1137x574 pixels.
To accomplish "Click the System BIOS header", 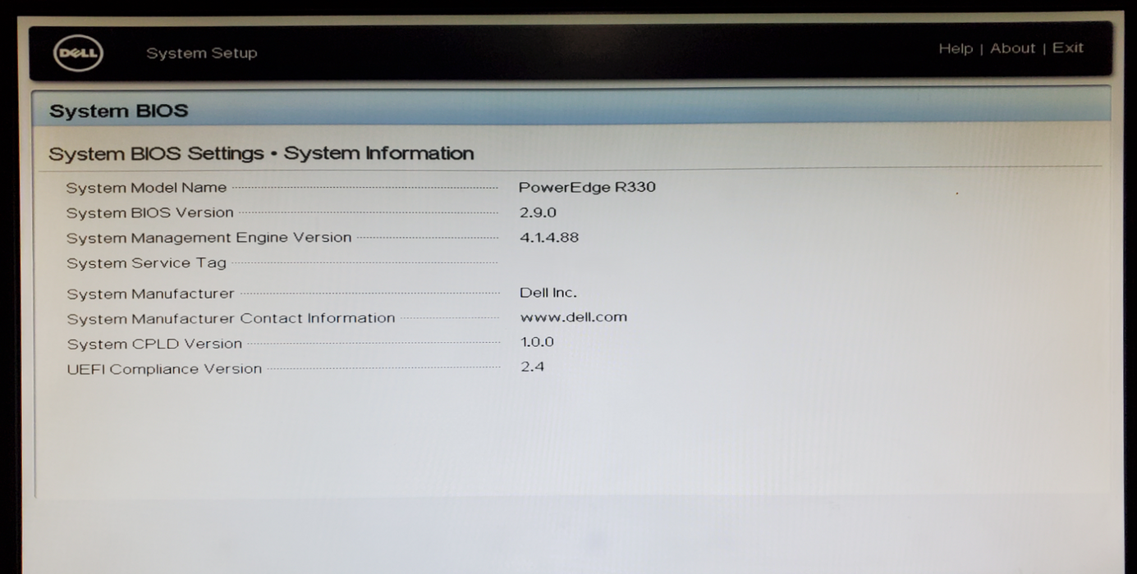I will 119,111.
